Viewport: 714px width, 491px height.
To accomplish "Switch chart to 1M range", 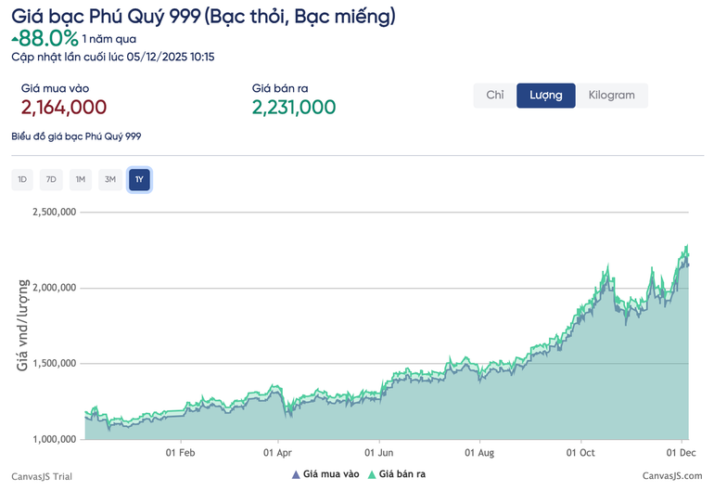I will [x=81, y=179].
